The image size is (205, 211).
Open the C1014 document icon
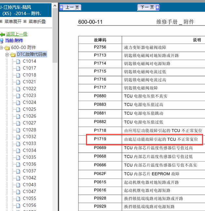click(x=18, y=61)
